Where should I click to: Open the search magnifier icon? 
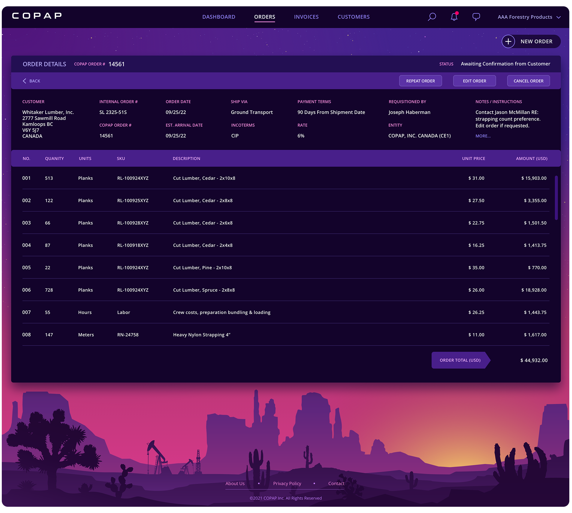click(432, 17)
